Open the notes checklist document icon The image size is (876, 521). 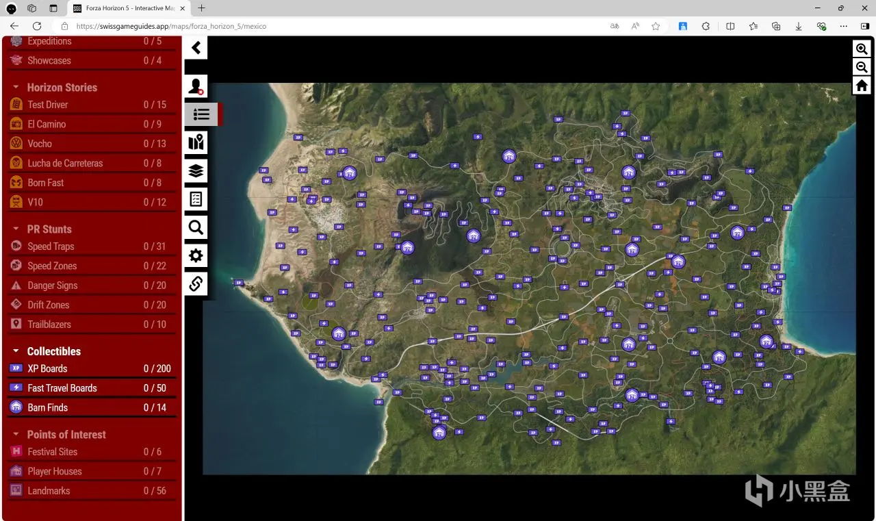click(x=196, y=199)
